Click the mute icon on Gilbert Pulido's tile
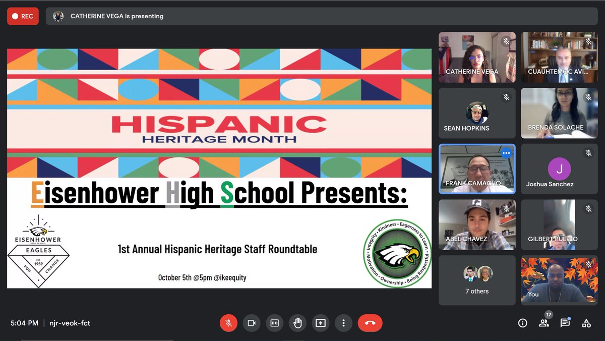The height and width of the screenshot is (341, 605). point(587,208)
